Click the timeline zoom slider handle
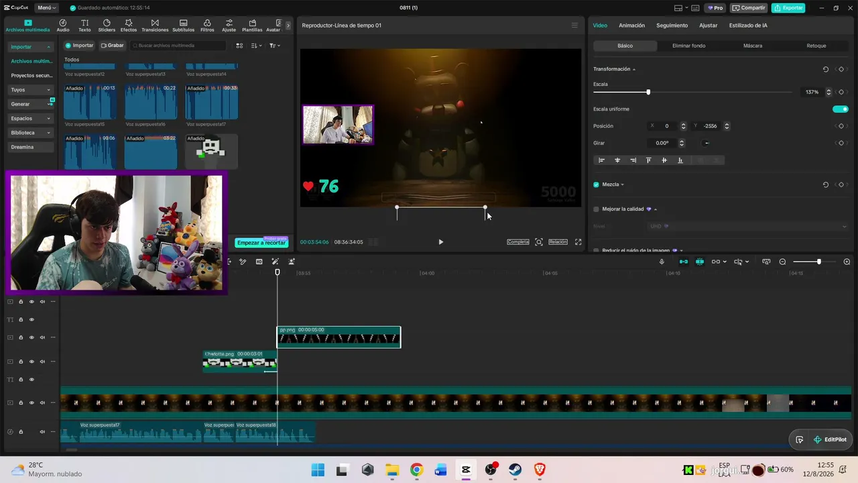The width and height of the screenshot is (858, 483). (818, 262)
